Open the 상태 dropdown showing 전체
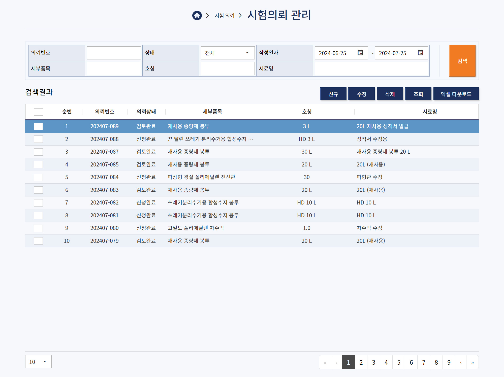This screenshot has width=504, height=377. coord(227,53)
